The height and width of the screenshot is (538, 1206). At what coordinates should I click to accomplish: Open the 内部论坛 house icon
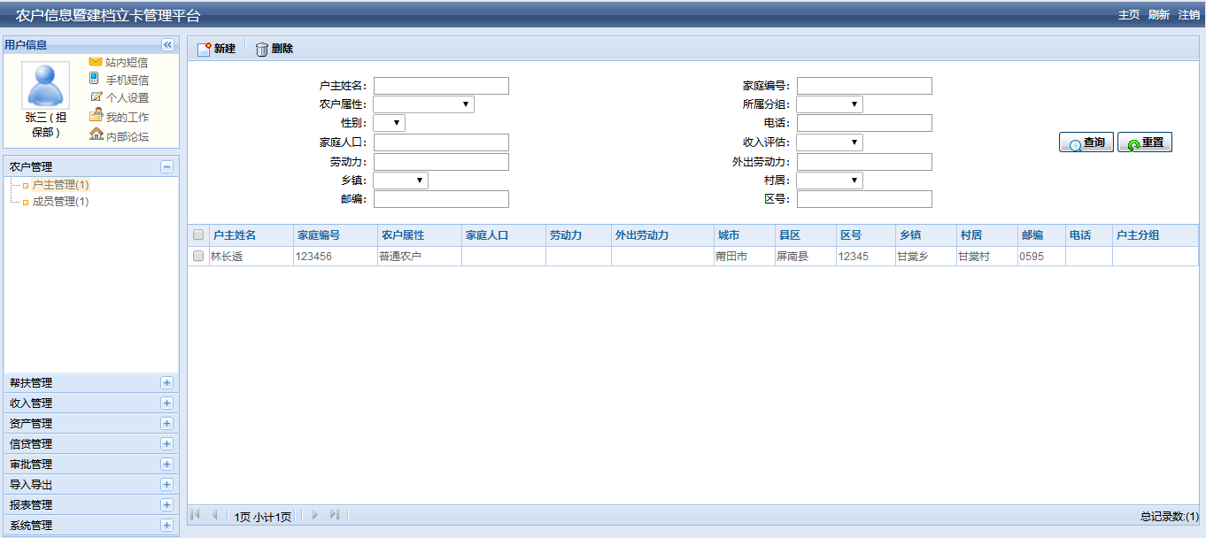[96, 134]
